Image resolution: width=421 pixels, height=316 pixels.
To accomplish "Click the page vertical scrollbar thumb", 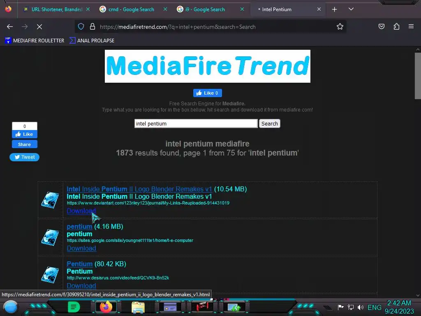I will click(x=418, y=76).
